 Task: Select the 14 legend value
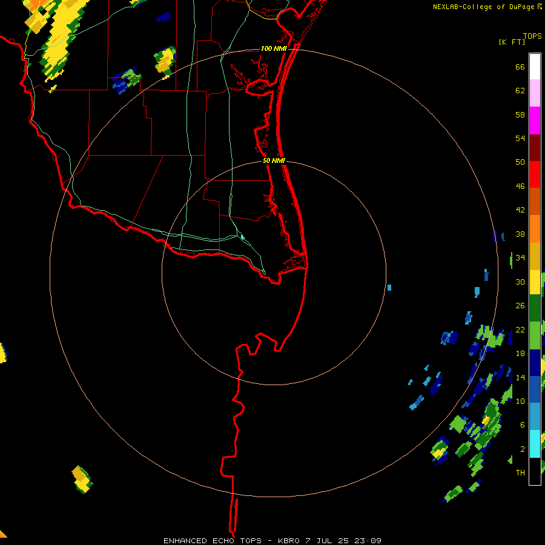click(x=520, y=377)
